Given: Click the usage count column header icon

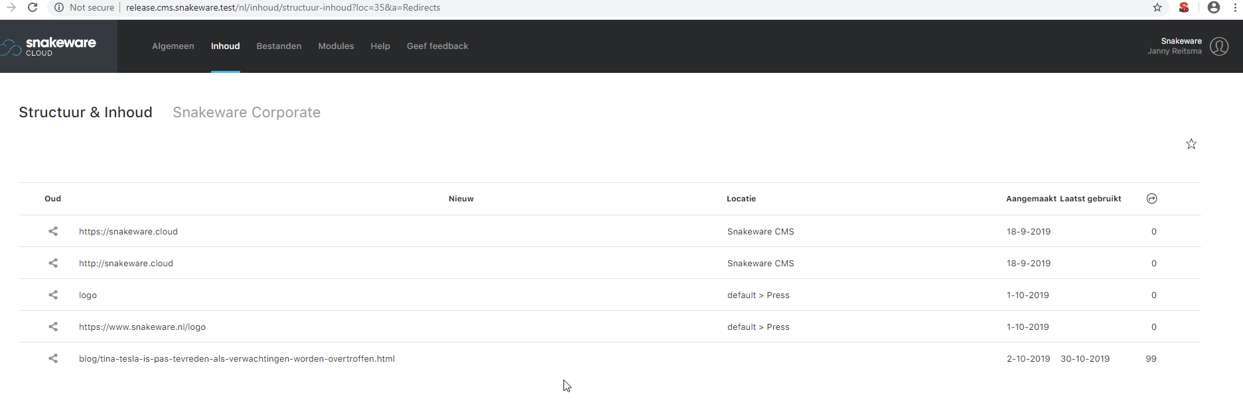Looking at the screenshot, I should point(1152,199).
